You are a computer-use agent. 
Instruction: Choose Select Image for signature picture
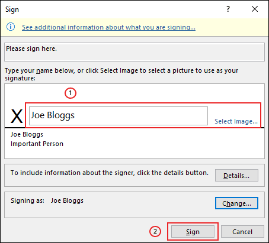(236, 121)
